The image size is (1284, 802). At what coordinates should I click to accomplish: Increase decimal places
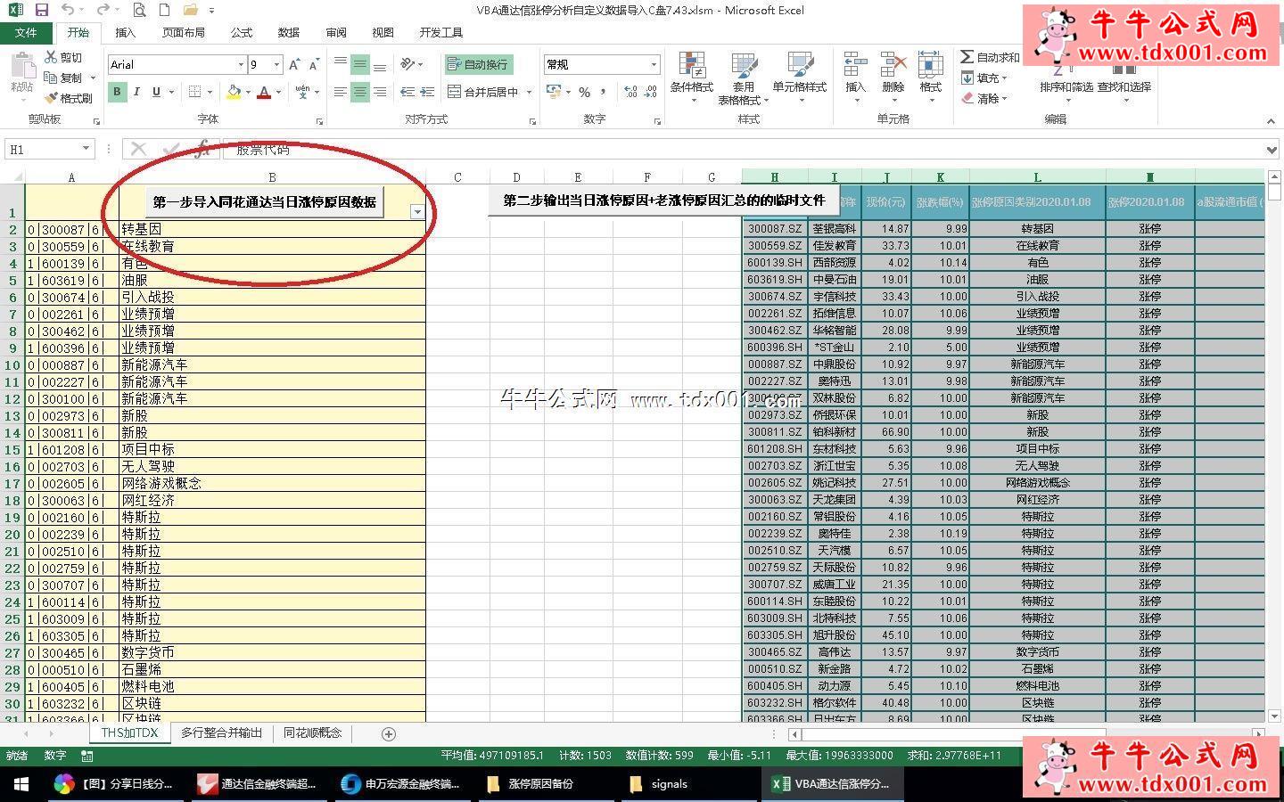pos(631,92)
